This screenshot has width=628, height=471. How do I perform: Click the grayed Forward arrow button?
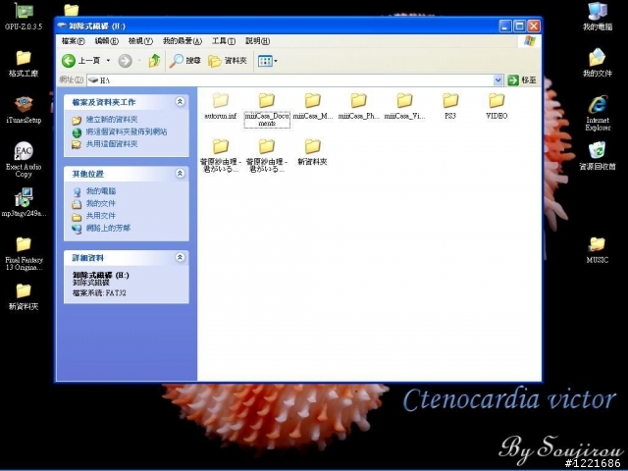(125, 61)
